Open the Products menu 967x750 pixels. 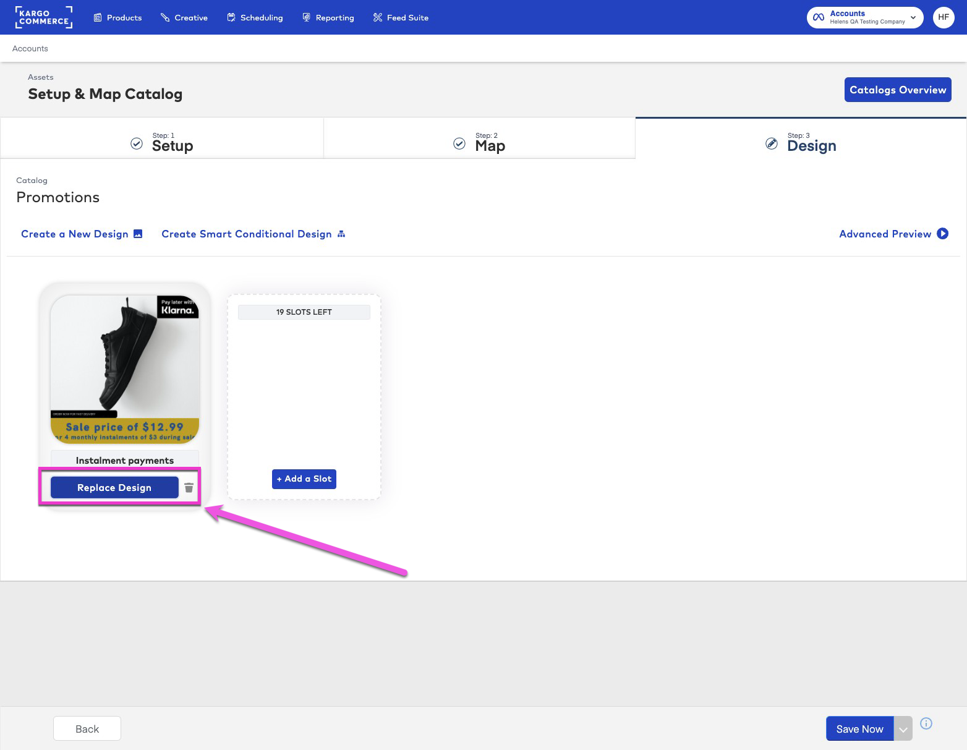pyautogui.click(x=117, y=17)
